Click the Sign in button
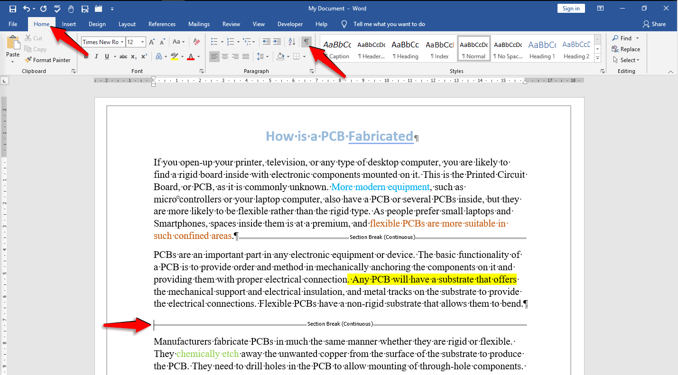This screenshot has width=678, height=375. tap(571, 9)
